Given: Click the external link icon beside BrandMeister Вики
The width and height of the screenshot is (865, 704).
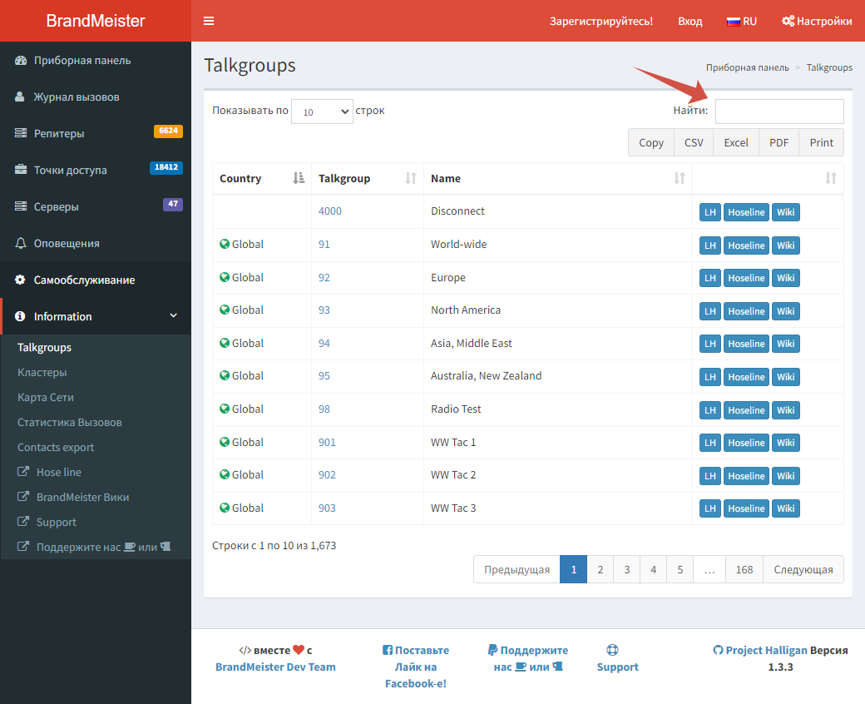Looking at the screenshot, I should pos(23,497).
